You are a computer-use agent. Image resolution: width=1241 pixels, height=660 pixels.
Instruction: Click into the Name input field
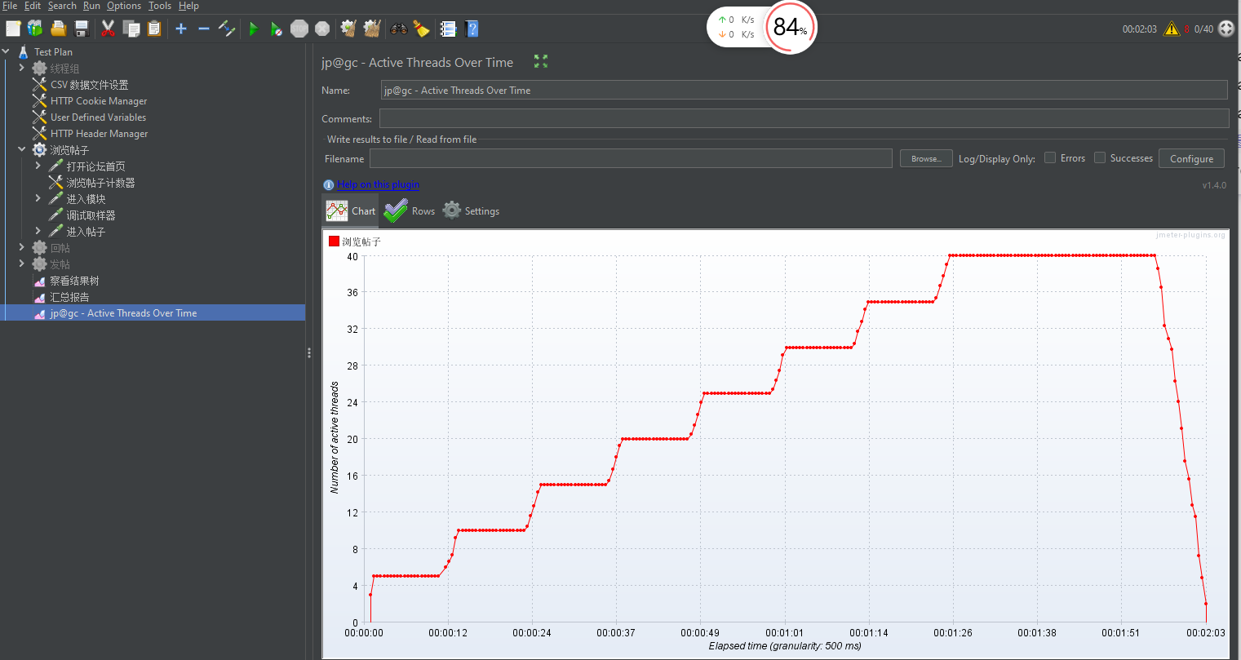804,90
